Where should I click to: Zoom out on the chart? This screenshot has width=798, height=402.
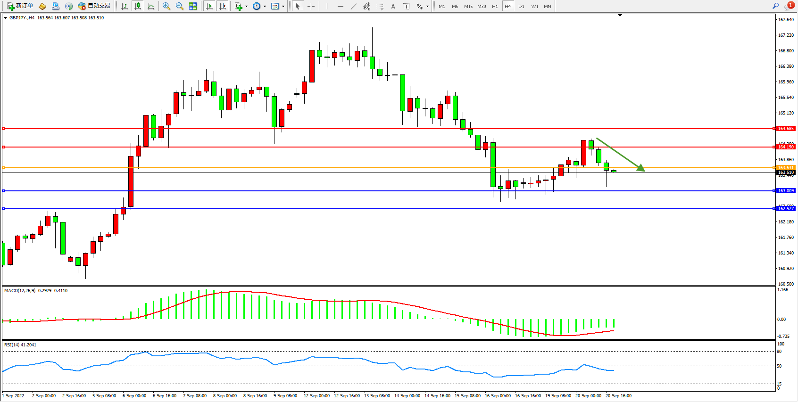180,6
